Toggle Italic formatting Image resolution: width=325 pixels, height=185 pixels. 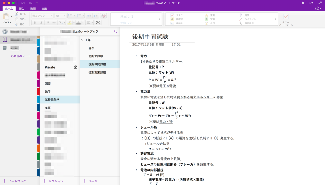[41, 23]
